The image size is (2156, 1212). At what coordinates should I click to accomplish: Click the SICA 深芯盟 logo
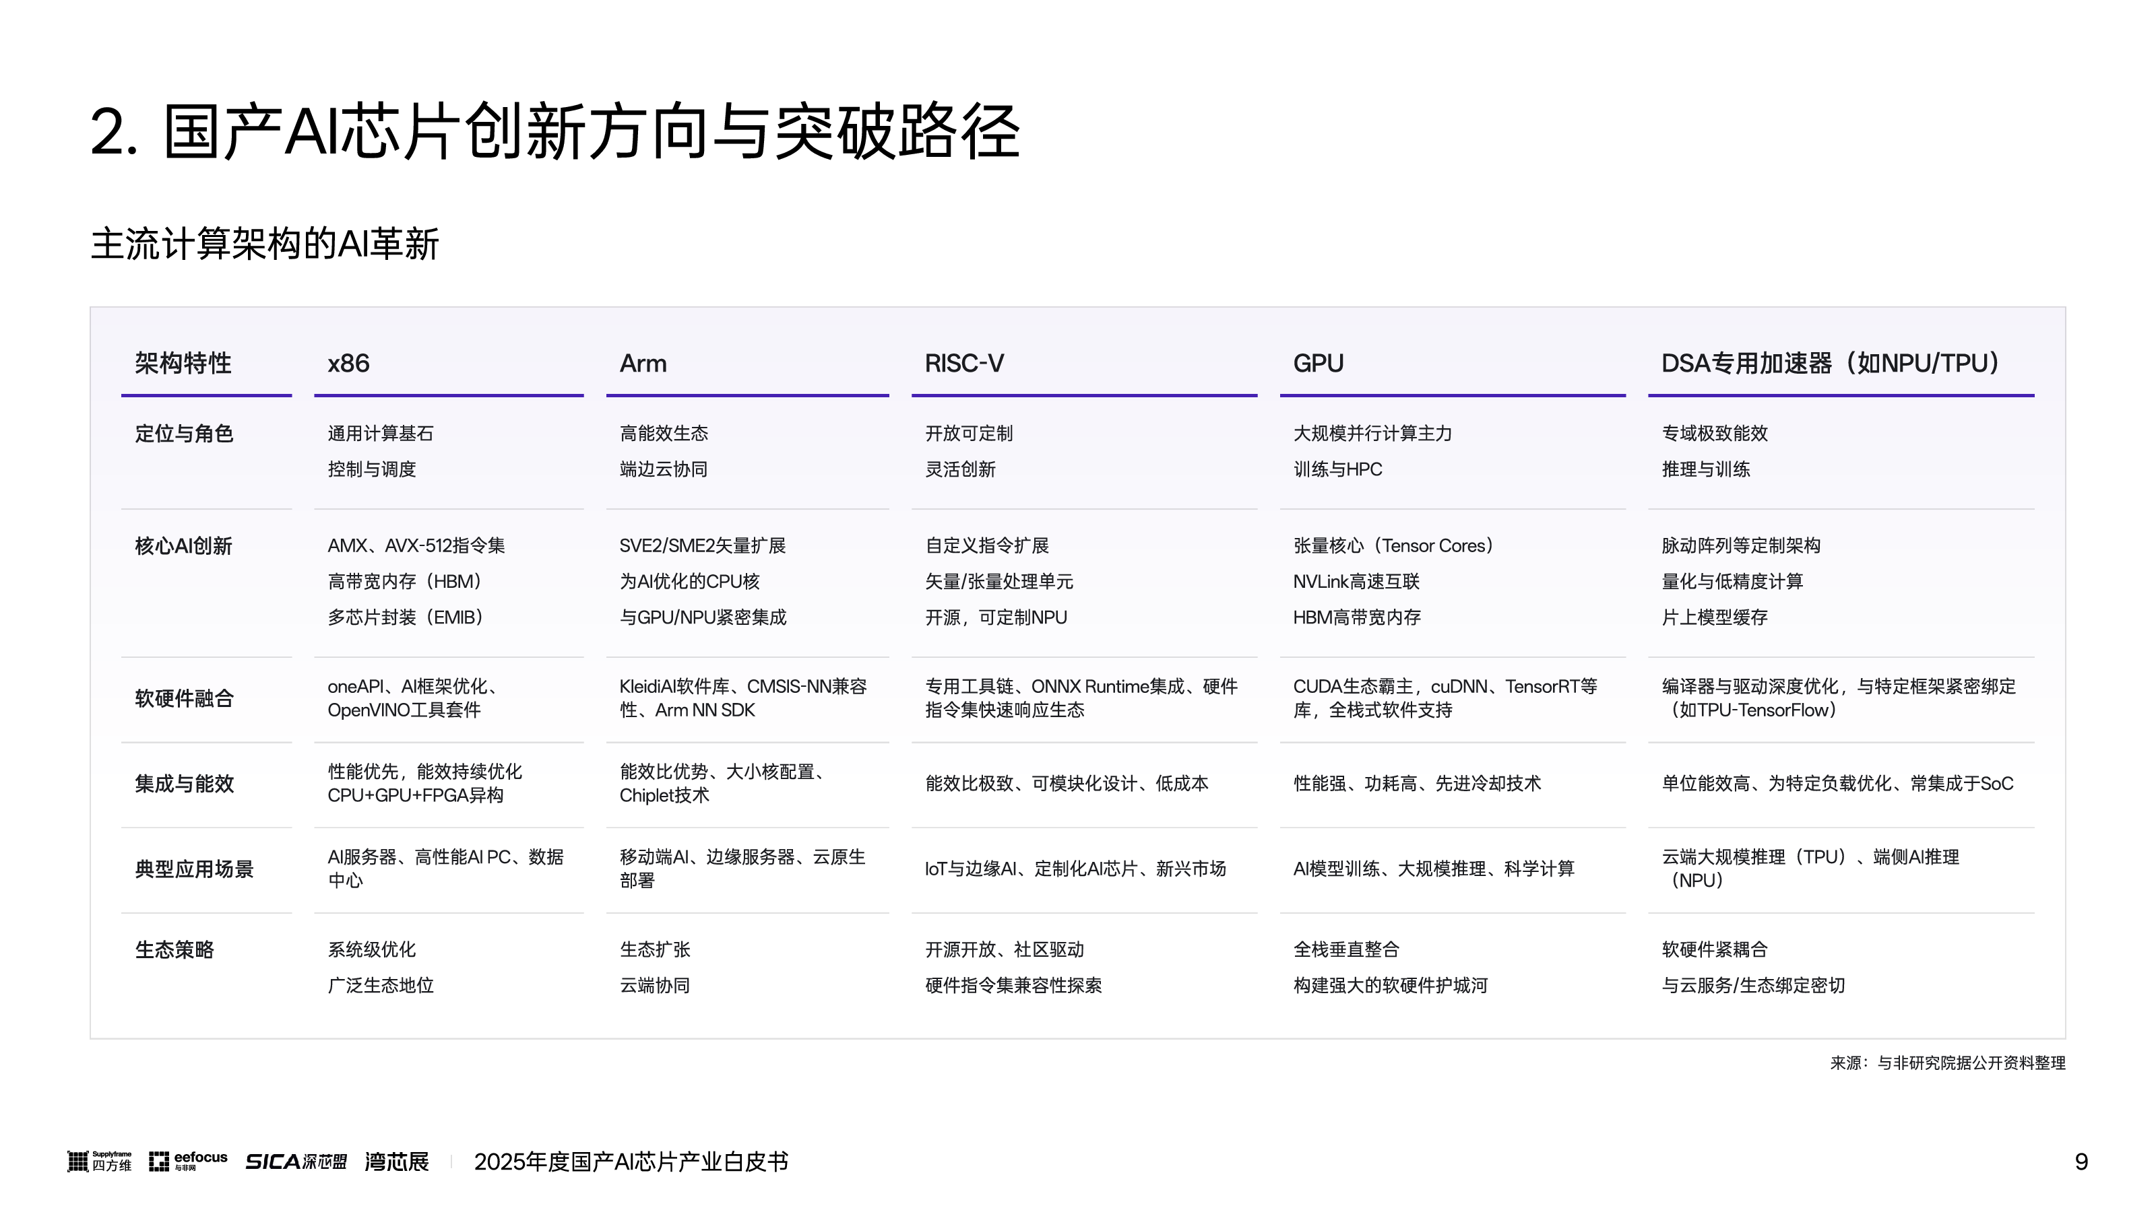click(296, 1161)
